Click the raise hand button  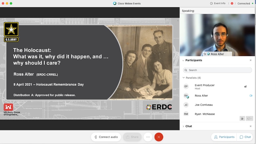[x=242, y=118]
